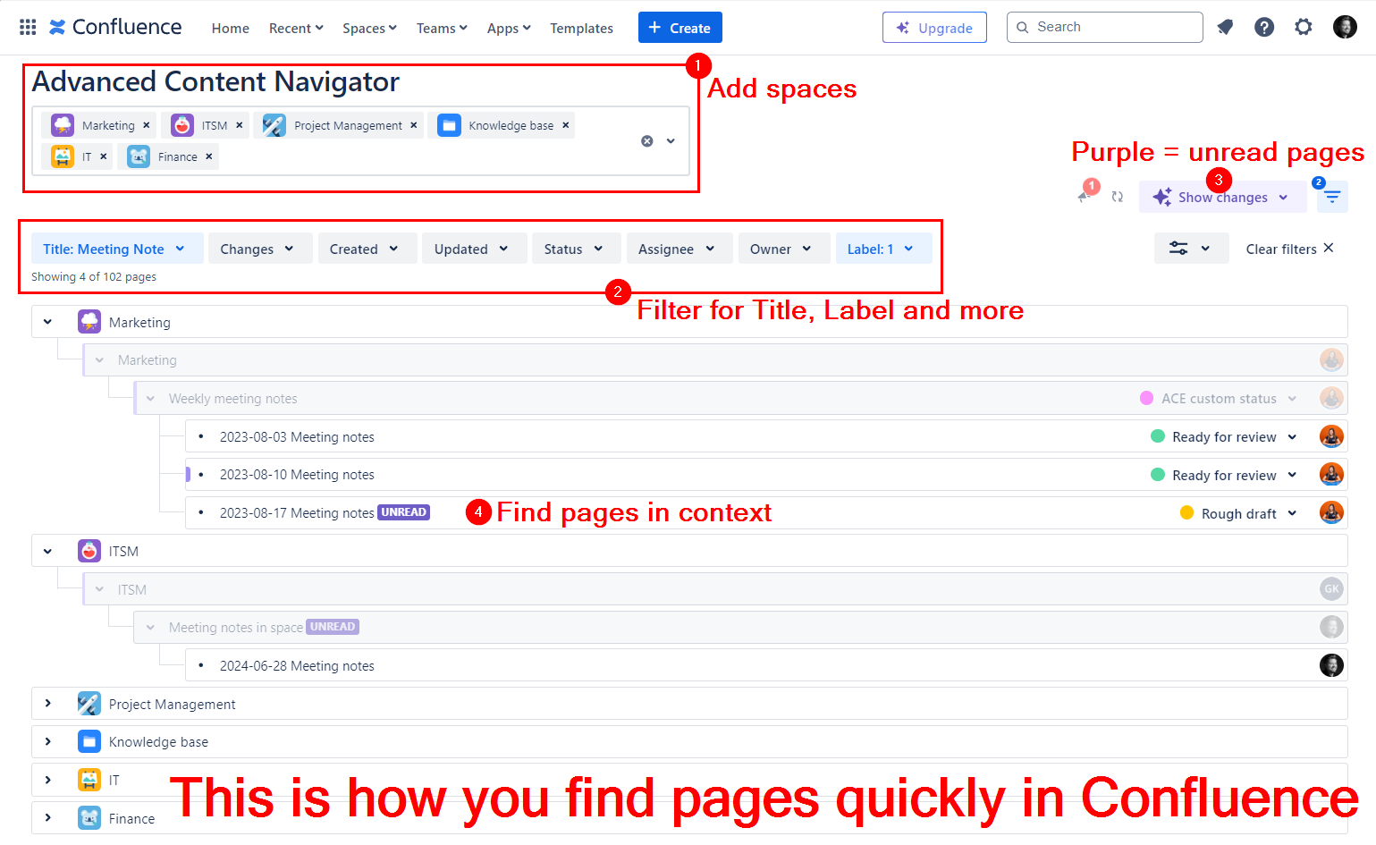
Task: Collapse the Marketing space row
Action: [47, 322]
